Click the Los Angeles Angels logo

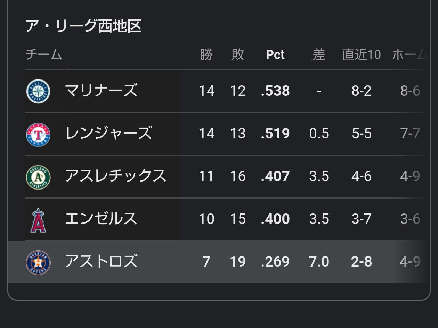pos(38,220)
